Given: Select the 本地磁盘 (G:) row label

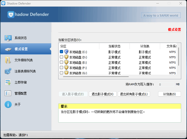Looking at the screenshot, I should [78, 73].
